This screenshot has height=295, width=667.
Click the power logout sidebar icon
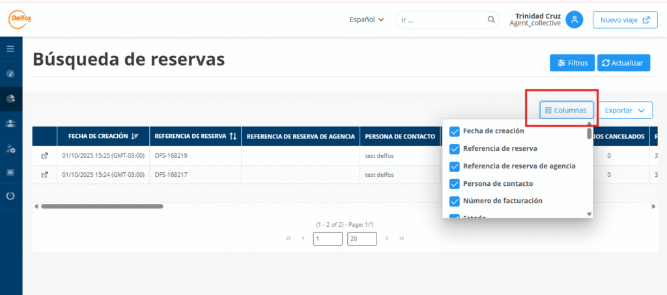point(10,196)
